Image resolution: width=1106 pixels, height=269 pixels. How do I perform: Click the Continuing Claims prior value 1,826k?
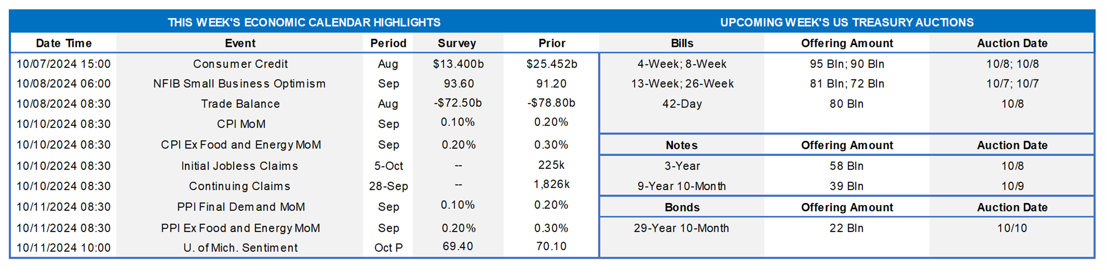click(551, 184)
